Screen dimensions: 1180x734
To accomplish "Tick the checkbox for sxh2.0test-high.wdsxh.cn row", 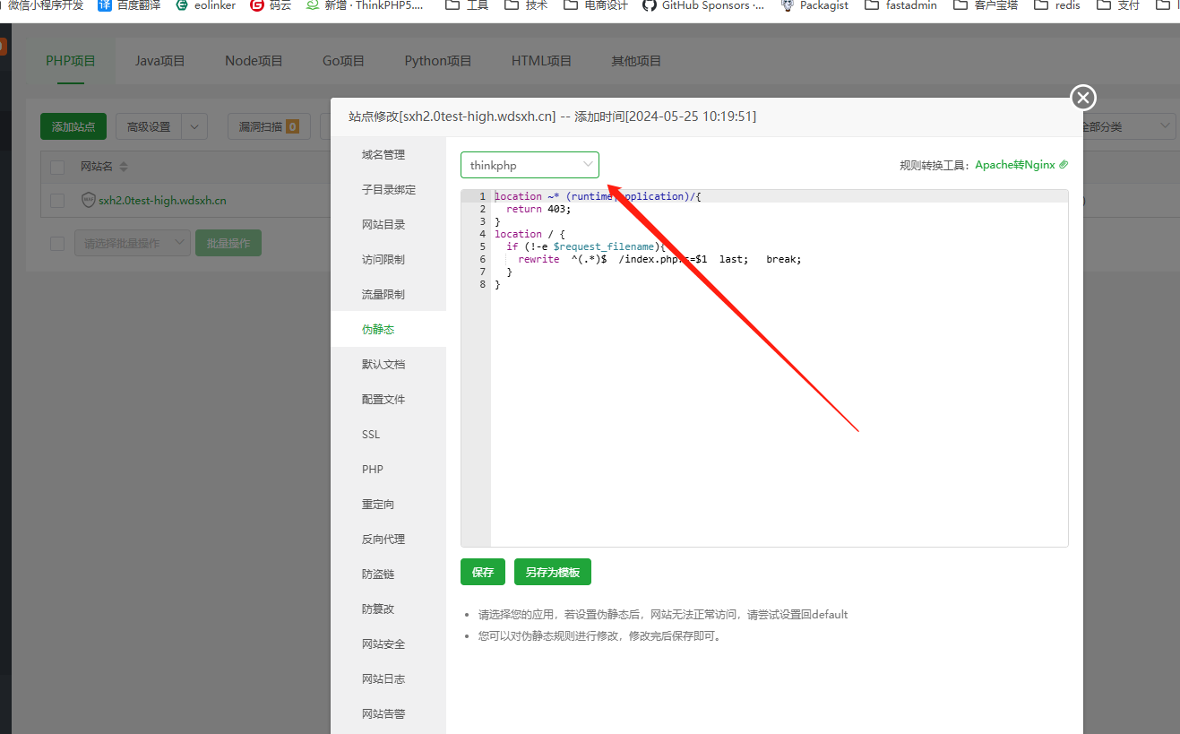I will (x=57, y=200).
